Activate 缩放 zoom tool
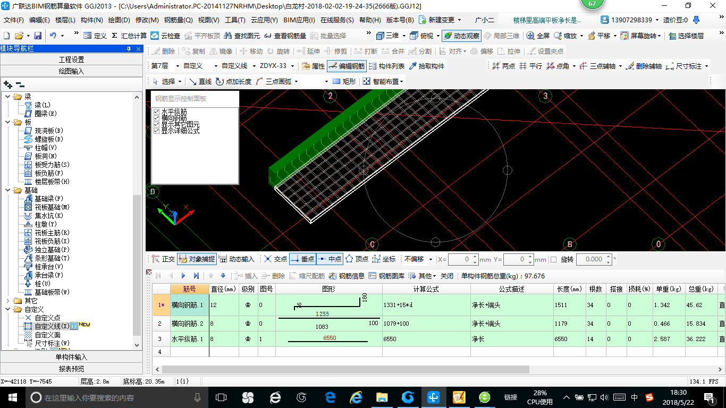726x408 pixels. coord(565,36)
